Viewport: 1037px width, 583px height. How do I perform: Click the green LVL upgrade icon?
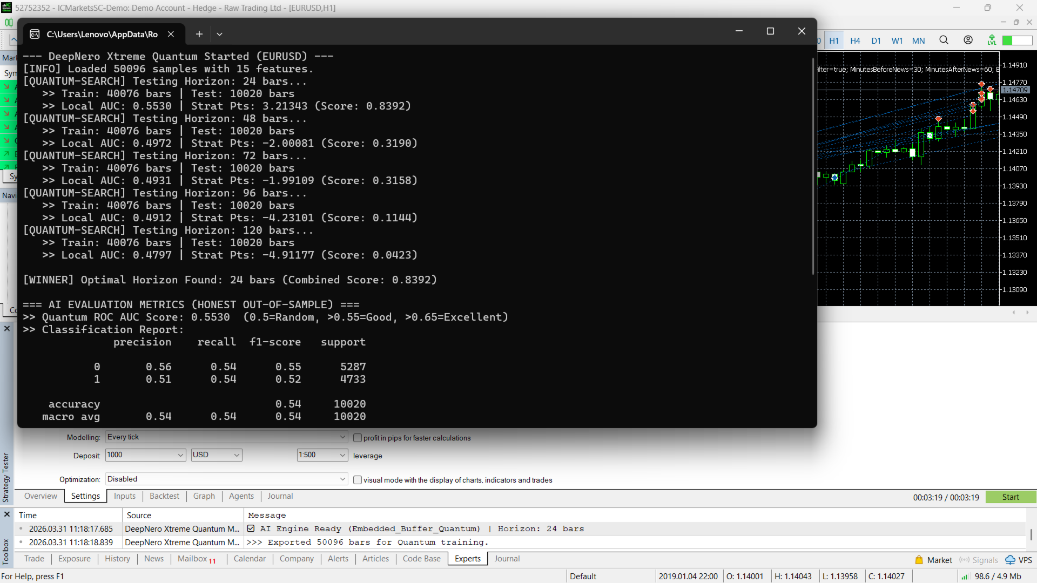(992, 40)
